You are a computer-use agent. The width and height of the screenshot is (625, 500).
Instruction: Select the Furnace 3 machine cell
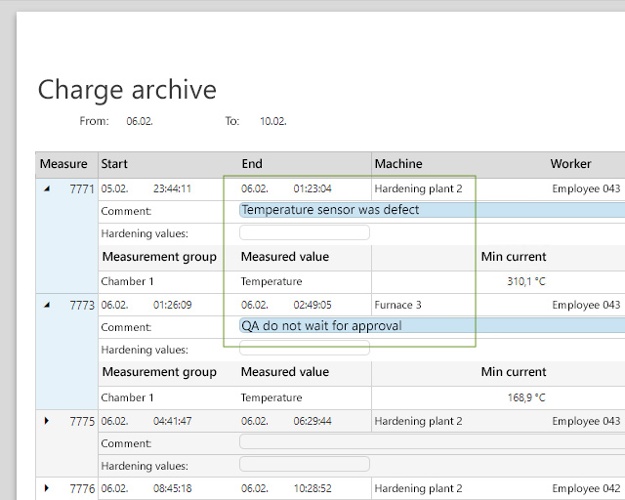point(398,305)
